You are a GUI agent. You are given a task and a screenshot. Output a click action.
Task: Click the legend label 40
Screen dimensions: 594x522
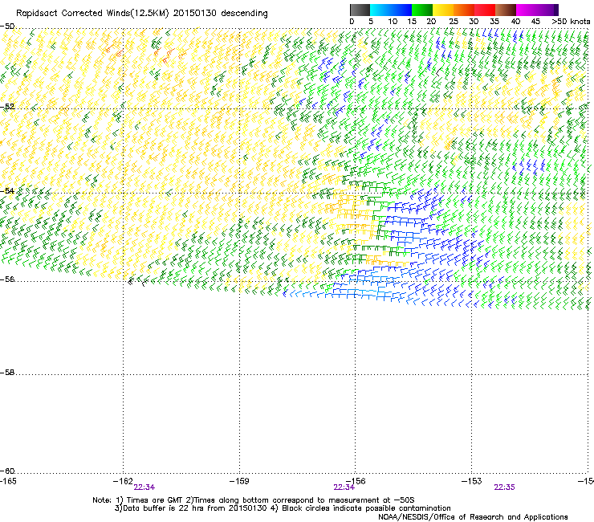(515, 22)
